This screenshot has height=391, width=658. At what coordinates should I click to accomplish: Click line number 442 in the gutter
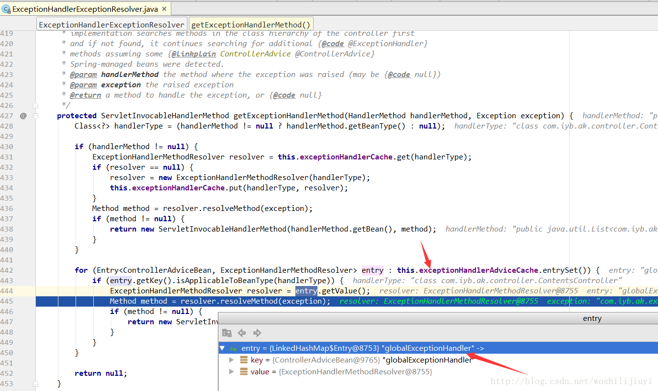point(7,270)
